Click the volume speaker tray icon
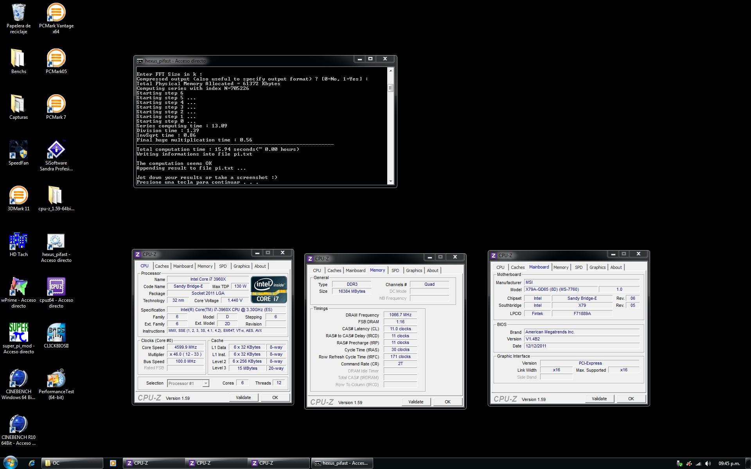The image size is (751, 469). [x=708, y=464]
